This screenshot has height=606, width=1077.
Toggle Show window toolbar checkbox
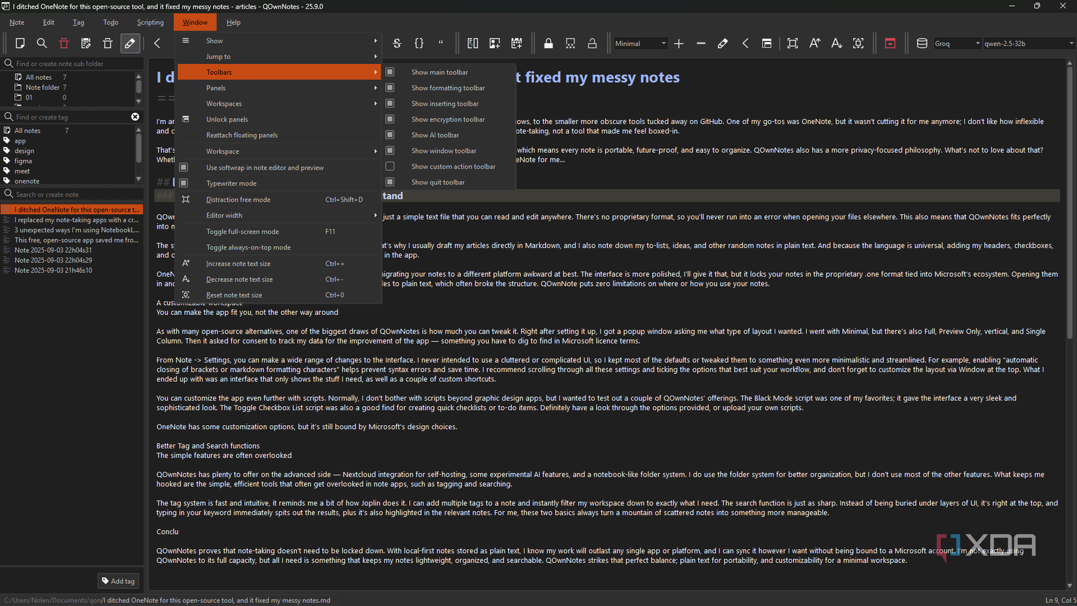click(390, 150)
